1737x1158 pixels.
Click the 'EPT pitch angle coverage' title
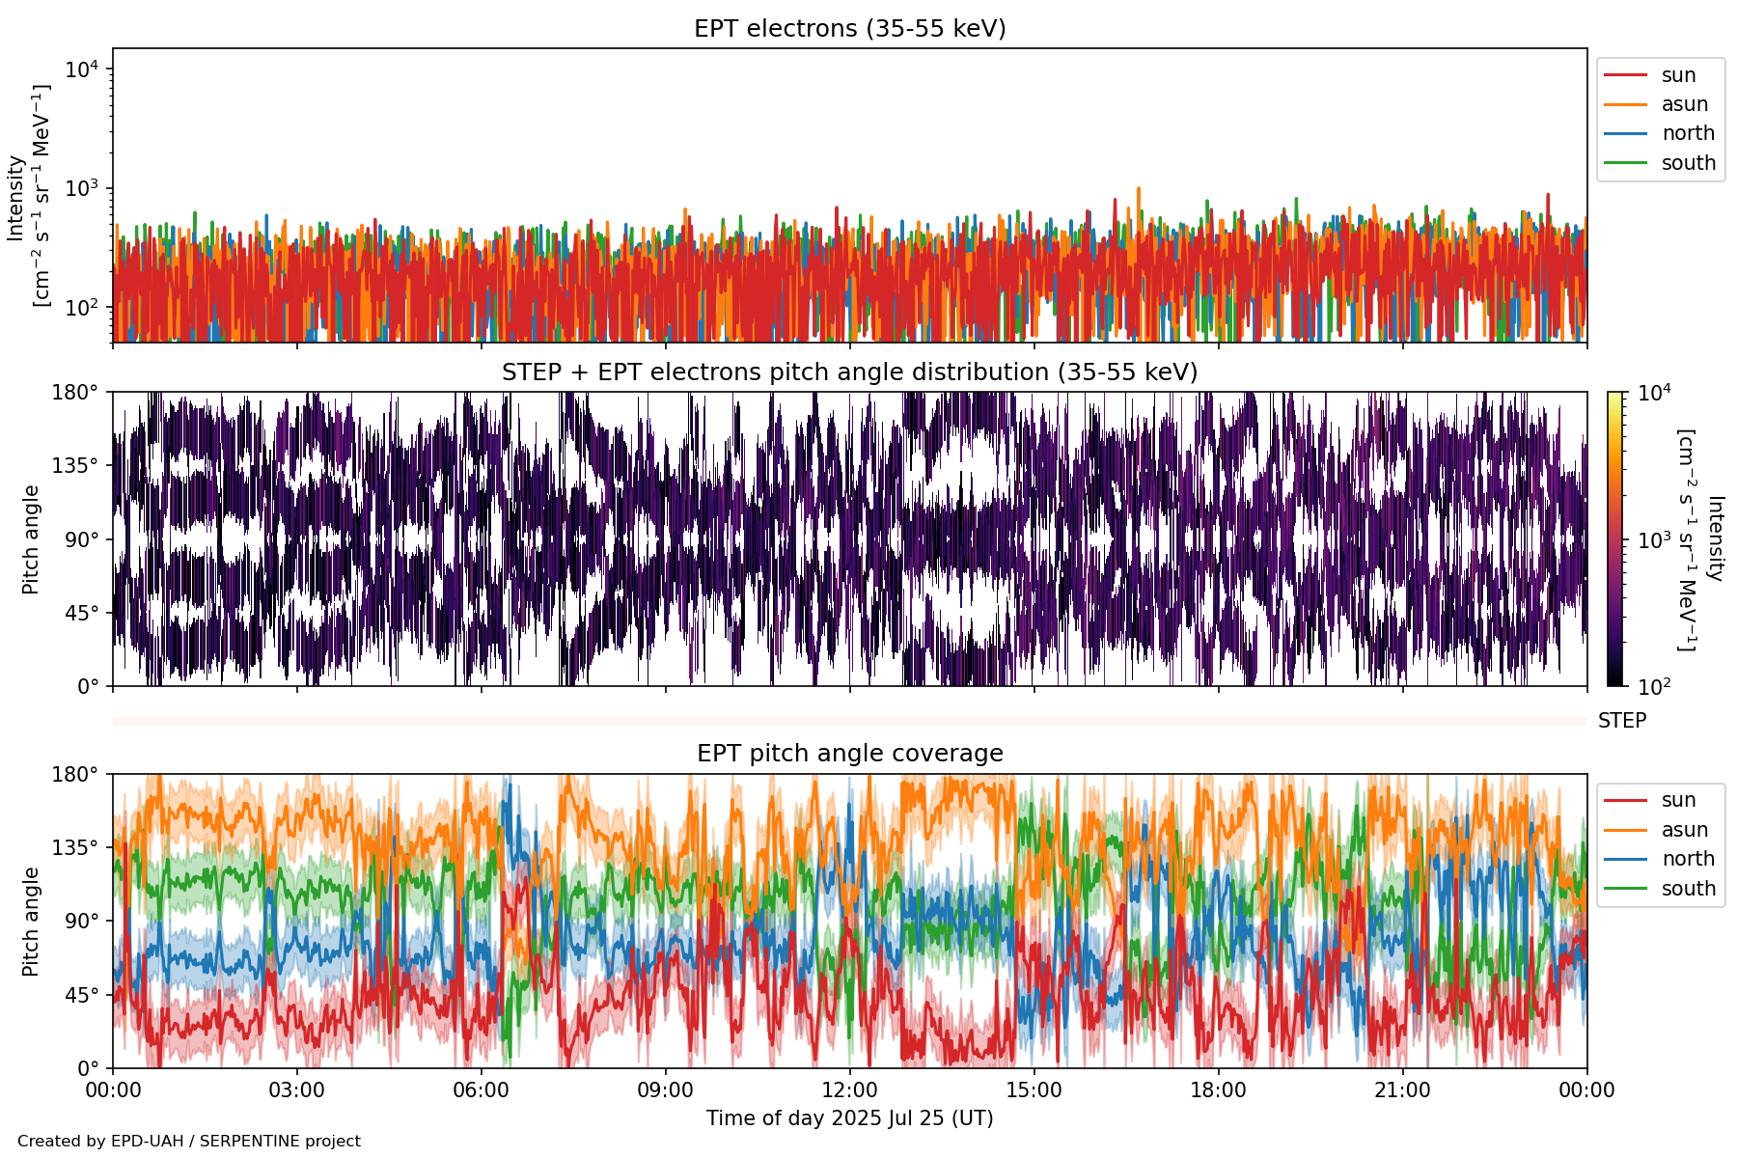click(849, 754)
